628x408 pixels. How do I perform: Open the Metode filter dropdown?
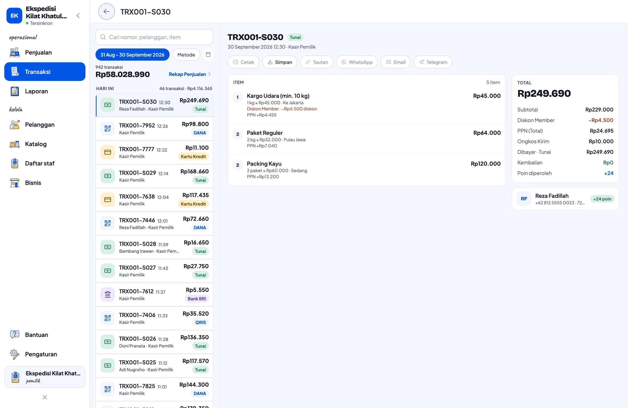pos(186,55)
